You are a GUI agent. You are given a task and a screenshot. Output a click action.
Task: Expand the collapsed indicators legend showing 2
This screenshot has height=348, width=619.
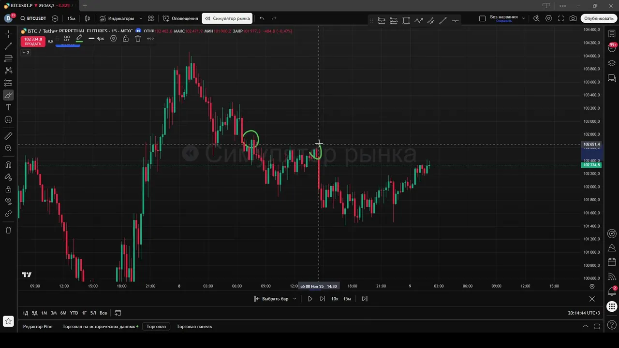[26, 53]
